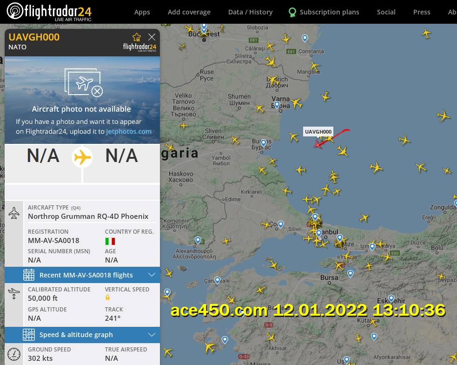Viewport: 457px width, 365px height.
Task: Open the Add coverage menu item
Action: [189, 12]
